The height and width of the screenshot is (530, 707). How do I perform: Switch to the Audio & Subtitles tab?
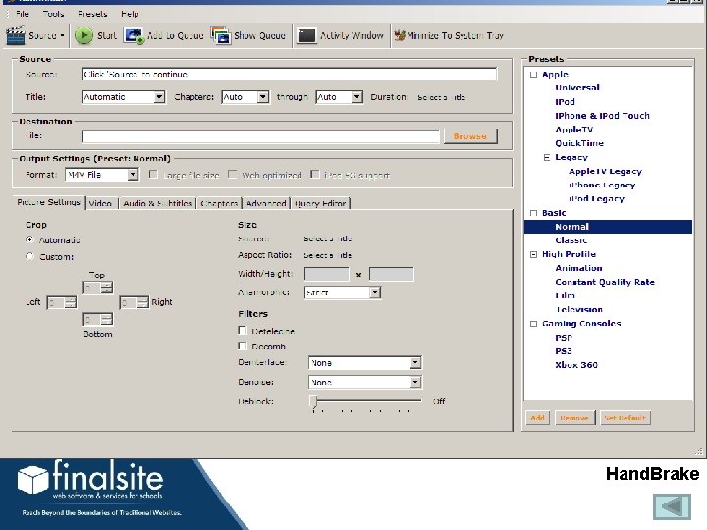(158, 203)
